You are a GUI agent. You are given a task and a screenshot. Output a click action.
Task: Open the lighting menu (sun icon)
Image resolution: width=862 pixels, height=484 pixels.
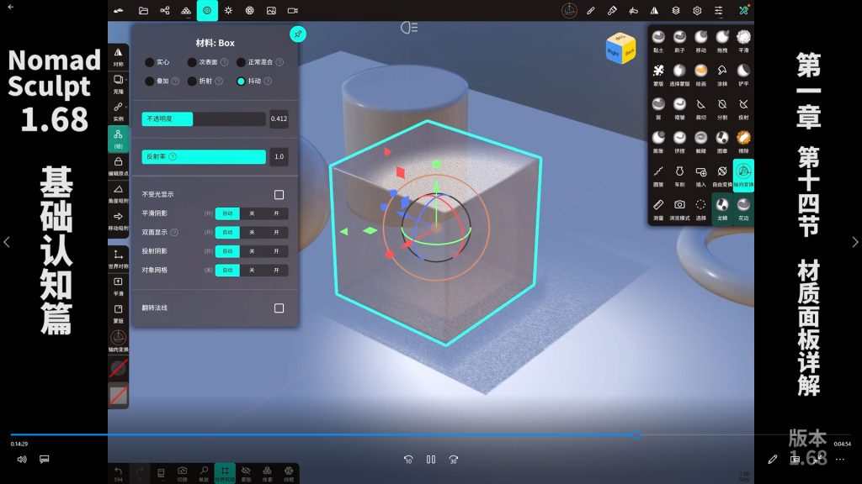point(228,11)
